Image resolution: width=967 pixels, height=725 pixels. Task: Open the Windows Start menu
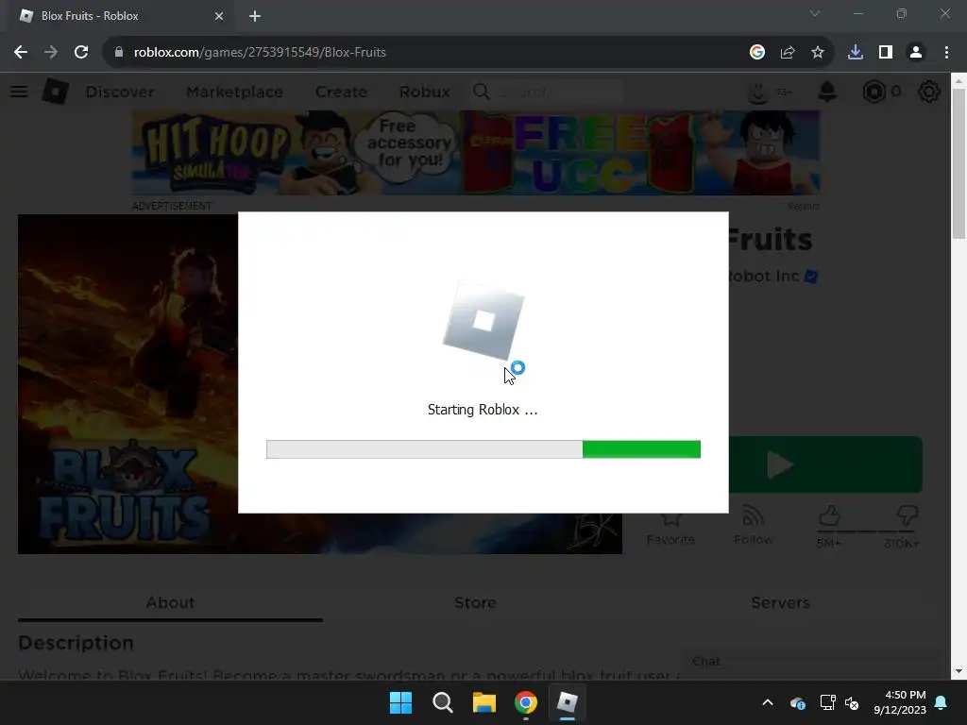[x=400, y=702]
